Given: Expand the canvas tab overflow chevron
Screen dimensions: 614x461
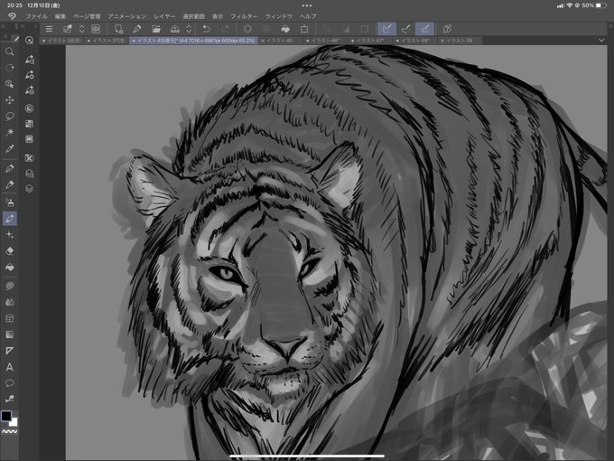Looking at the screenshot, I should pyautogui.click(x=601, y=40).
